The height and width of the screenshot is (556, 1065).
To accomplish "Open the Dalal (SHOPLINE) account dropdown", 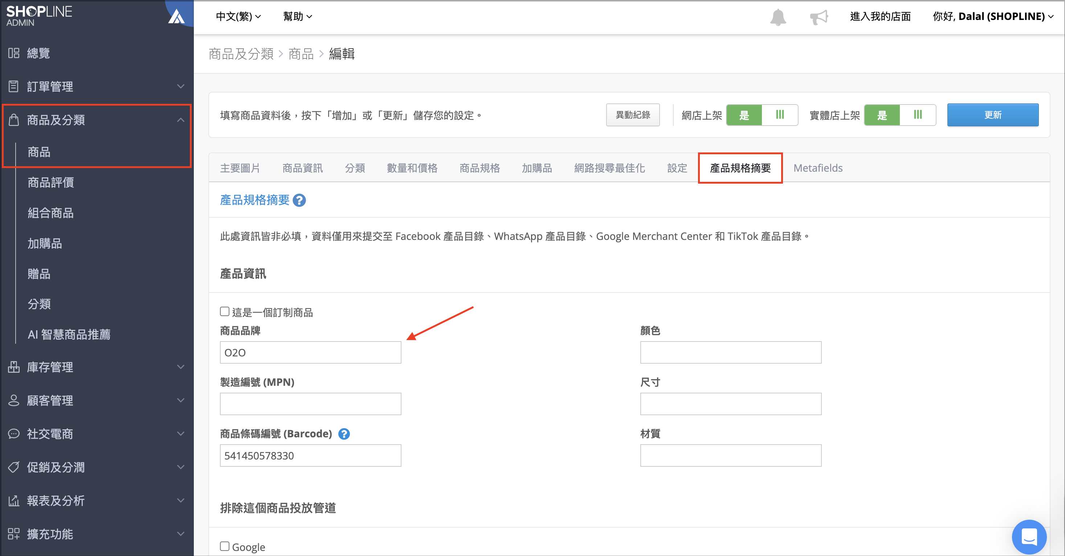I will click(993, 17).
